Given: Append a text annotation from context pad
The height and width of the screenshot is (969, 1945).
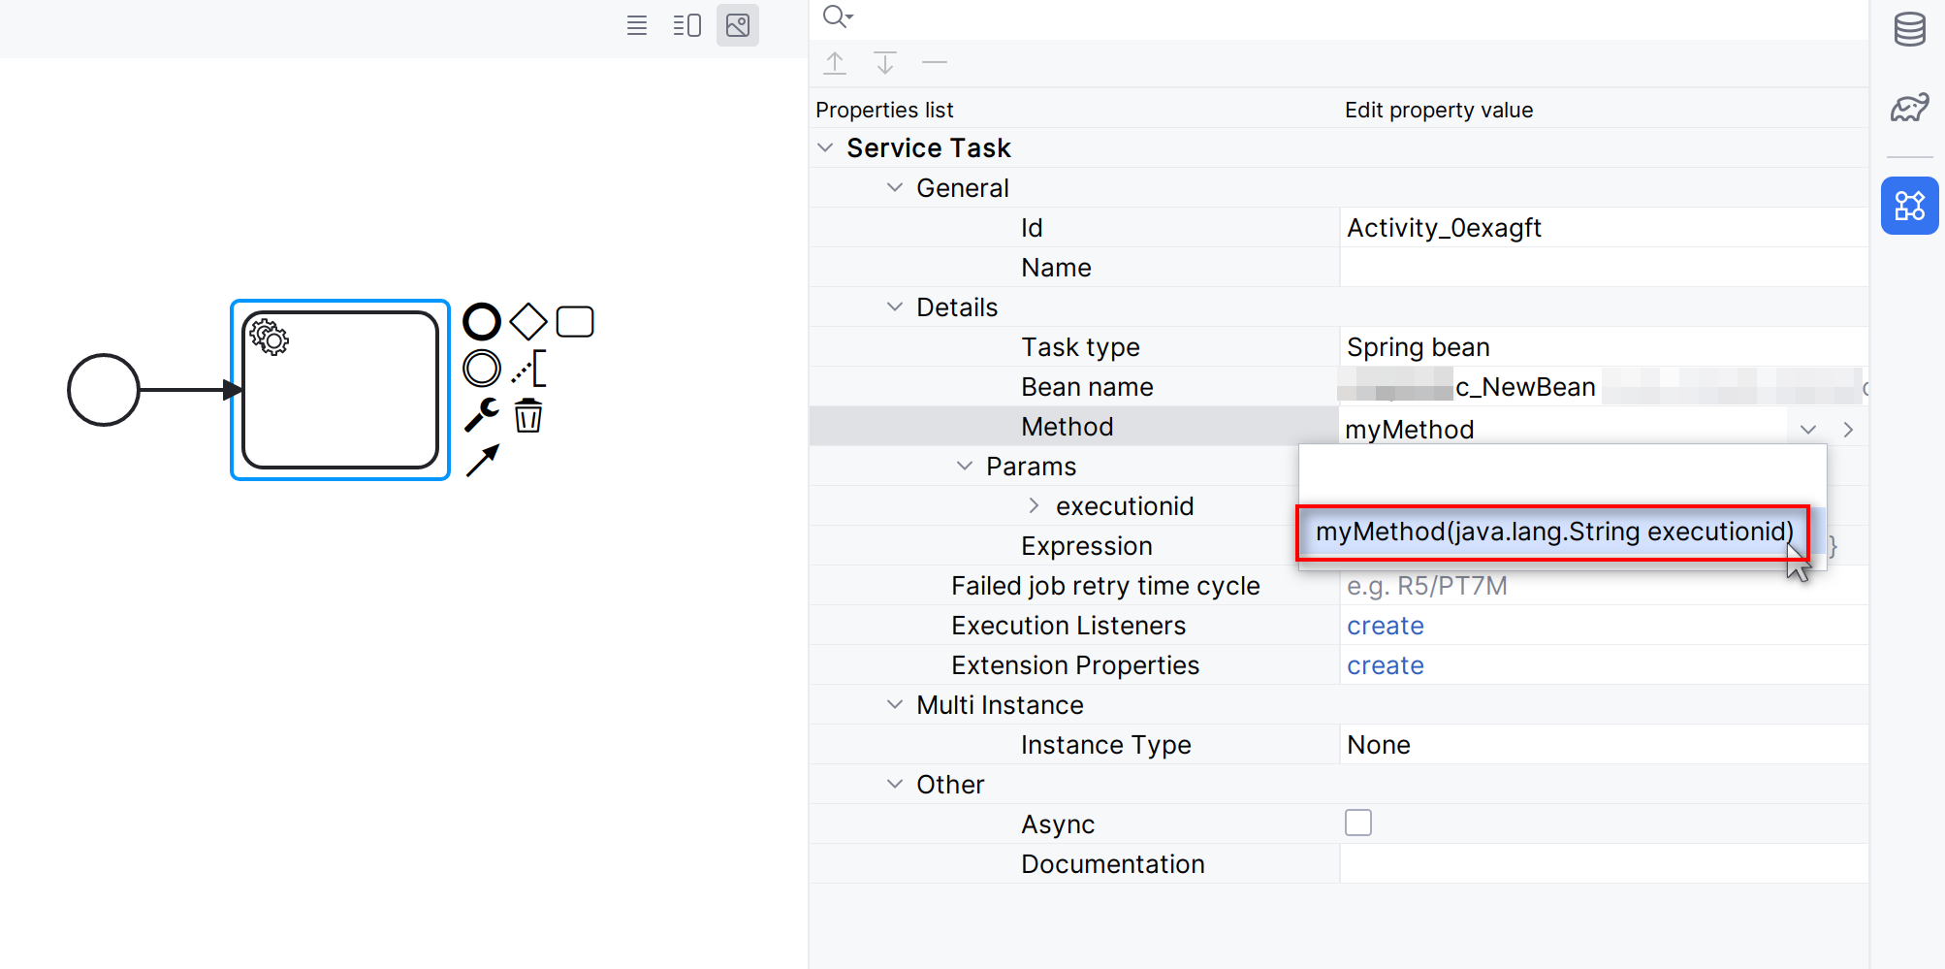Looking at the screenshot, I should pos(528,369).
